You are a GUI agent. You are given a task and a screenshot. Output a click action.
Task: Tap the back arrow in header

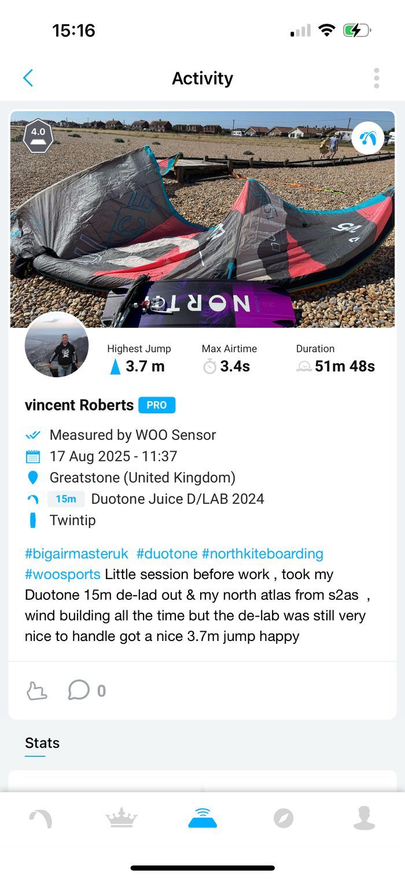click(28, 78)
